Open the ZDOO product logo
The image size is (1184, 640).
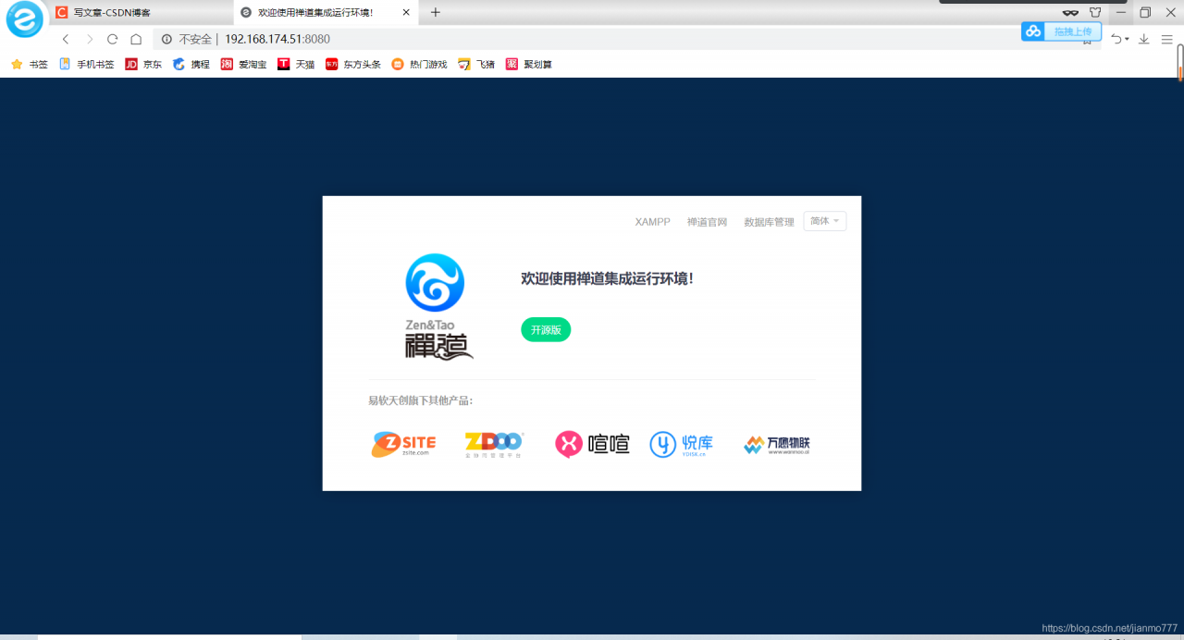[x=494, y=445]
